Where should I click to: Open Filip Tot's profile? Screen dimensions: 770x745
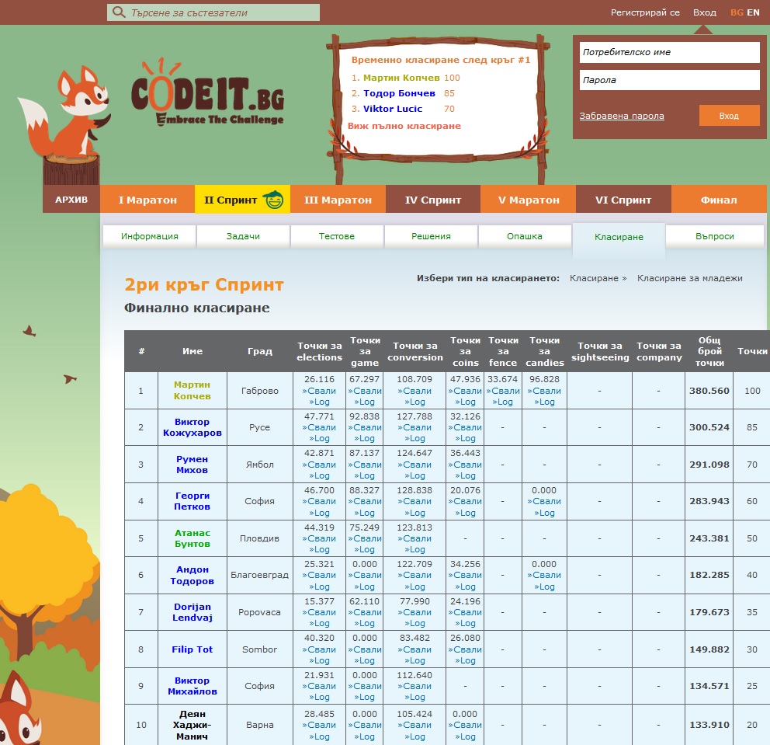point(192,649)
